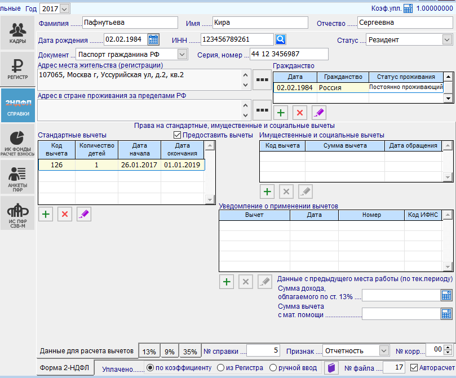Click the ИНН field 123456789261
This screenshot has width=456, height=378.
tap(237, 39)
